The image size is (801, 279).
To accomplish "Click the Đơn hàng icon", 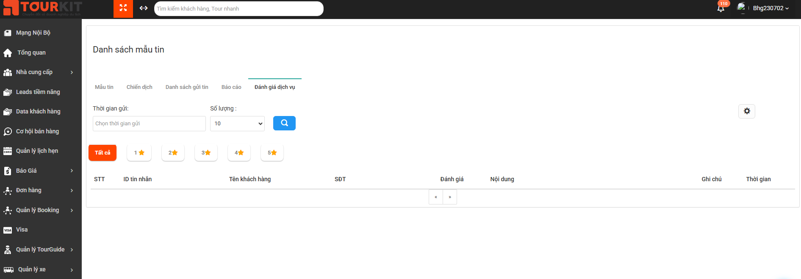I will pos(8,191).
